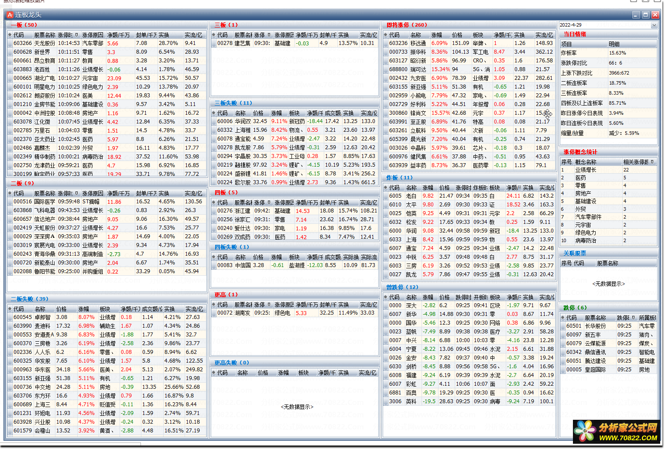Click the ※ corner cell of 一板 table
The image size is (665, 449).
click(10, 35)
